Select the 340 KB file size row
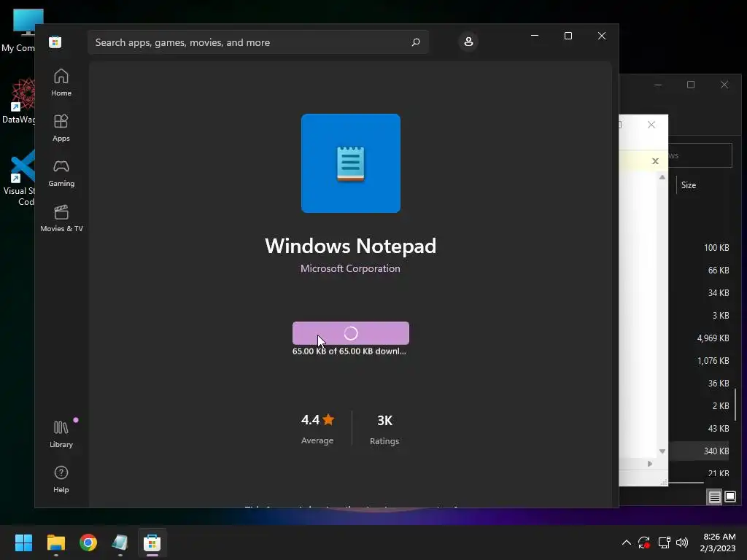This screenshot has height=560, width=747. point(716,451)
